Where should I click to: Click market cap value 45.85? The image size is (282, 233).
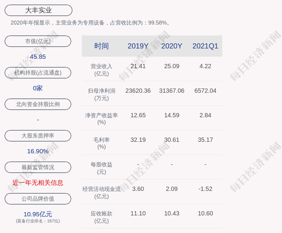[x=38, y=57]
